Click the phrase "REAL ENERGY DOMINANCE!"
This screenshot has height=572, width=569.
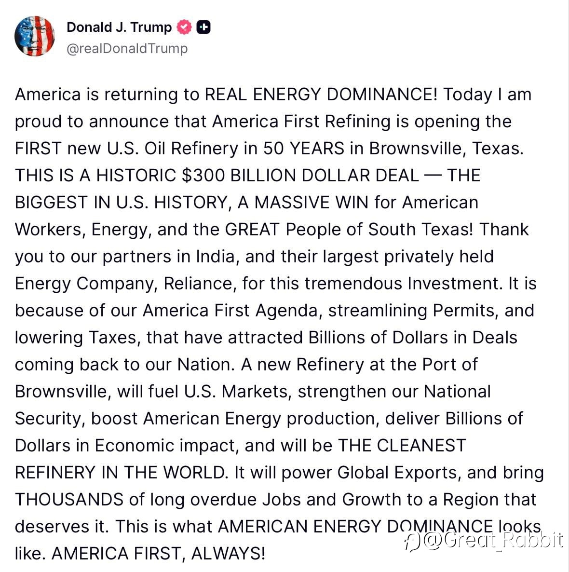click(x=321, y=94)
